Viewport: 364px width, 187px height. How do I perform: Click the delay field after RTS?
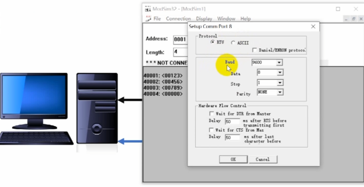pos(232,121)
